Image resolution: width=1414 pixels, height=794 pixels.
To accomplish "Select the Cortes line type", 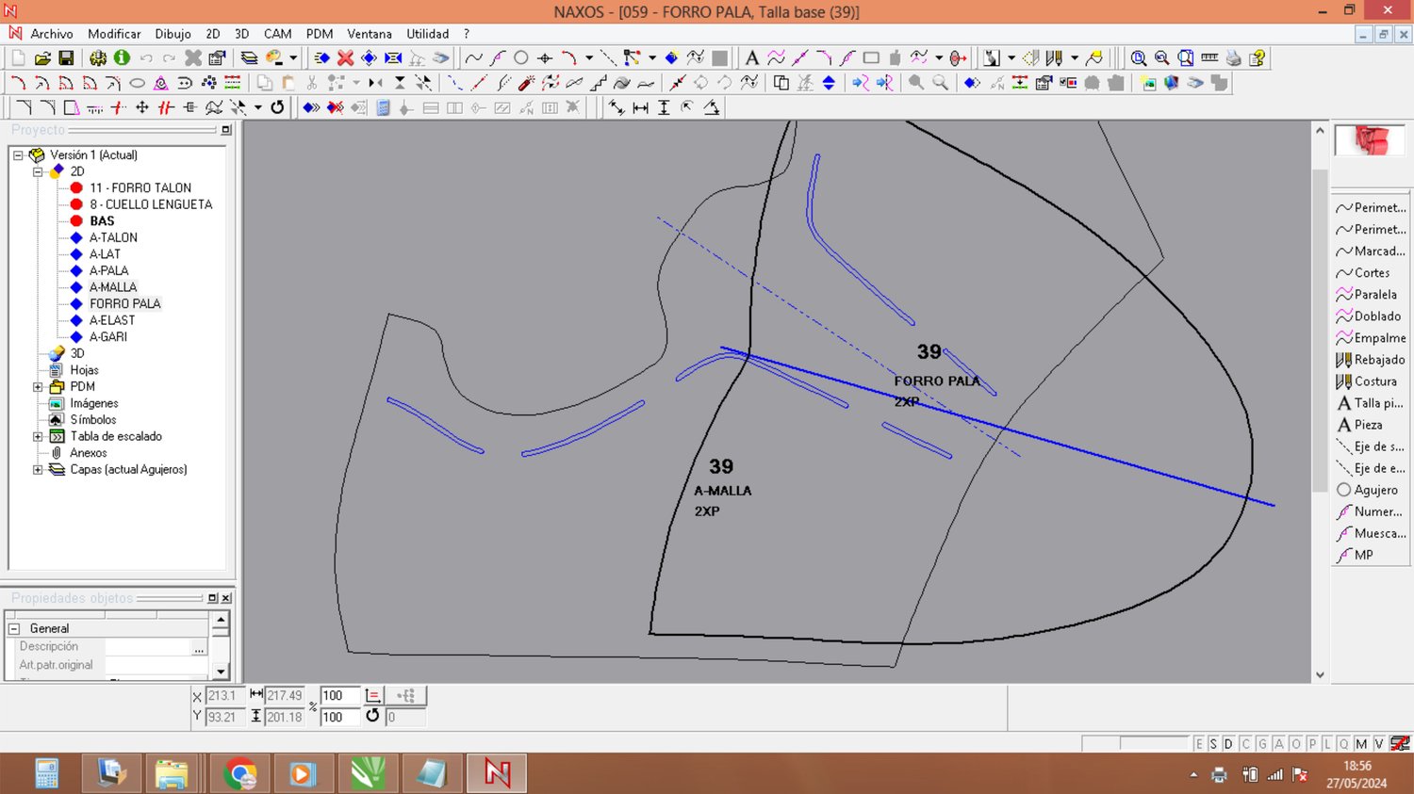I will [x=1363, y=273].
